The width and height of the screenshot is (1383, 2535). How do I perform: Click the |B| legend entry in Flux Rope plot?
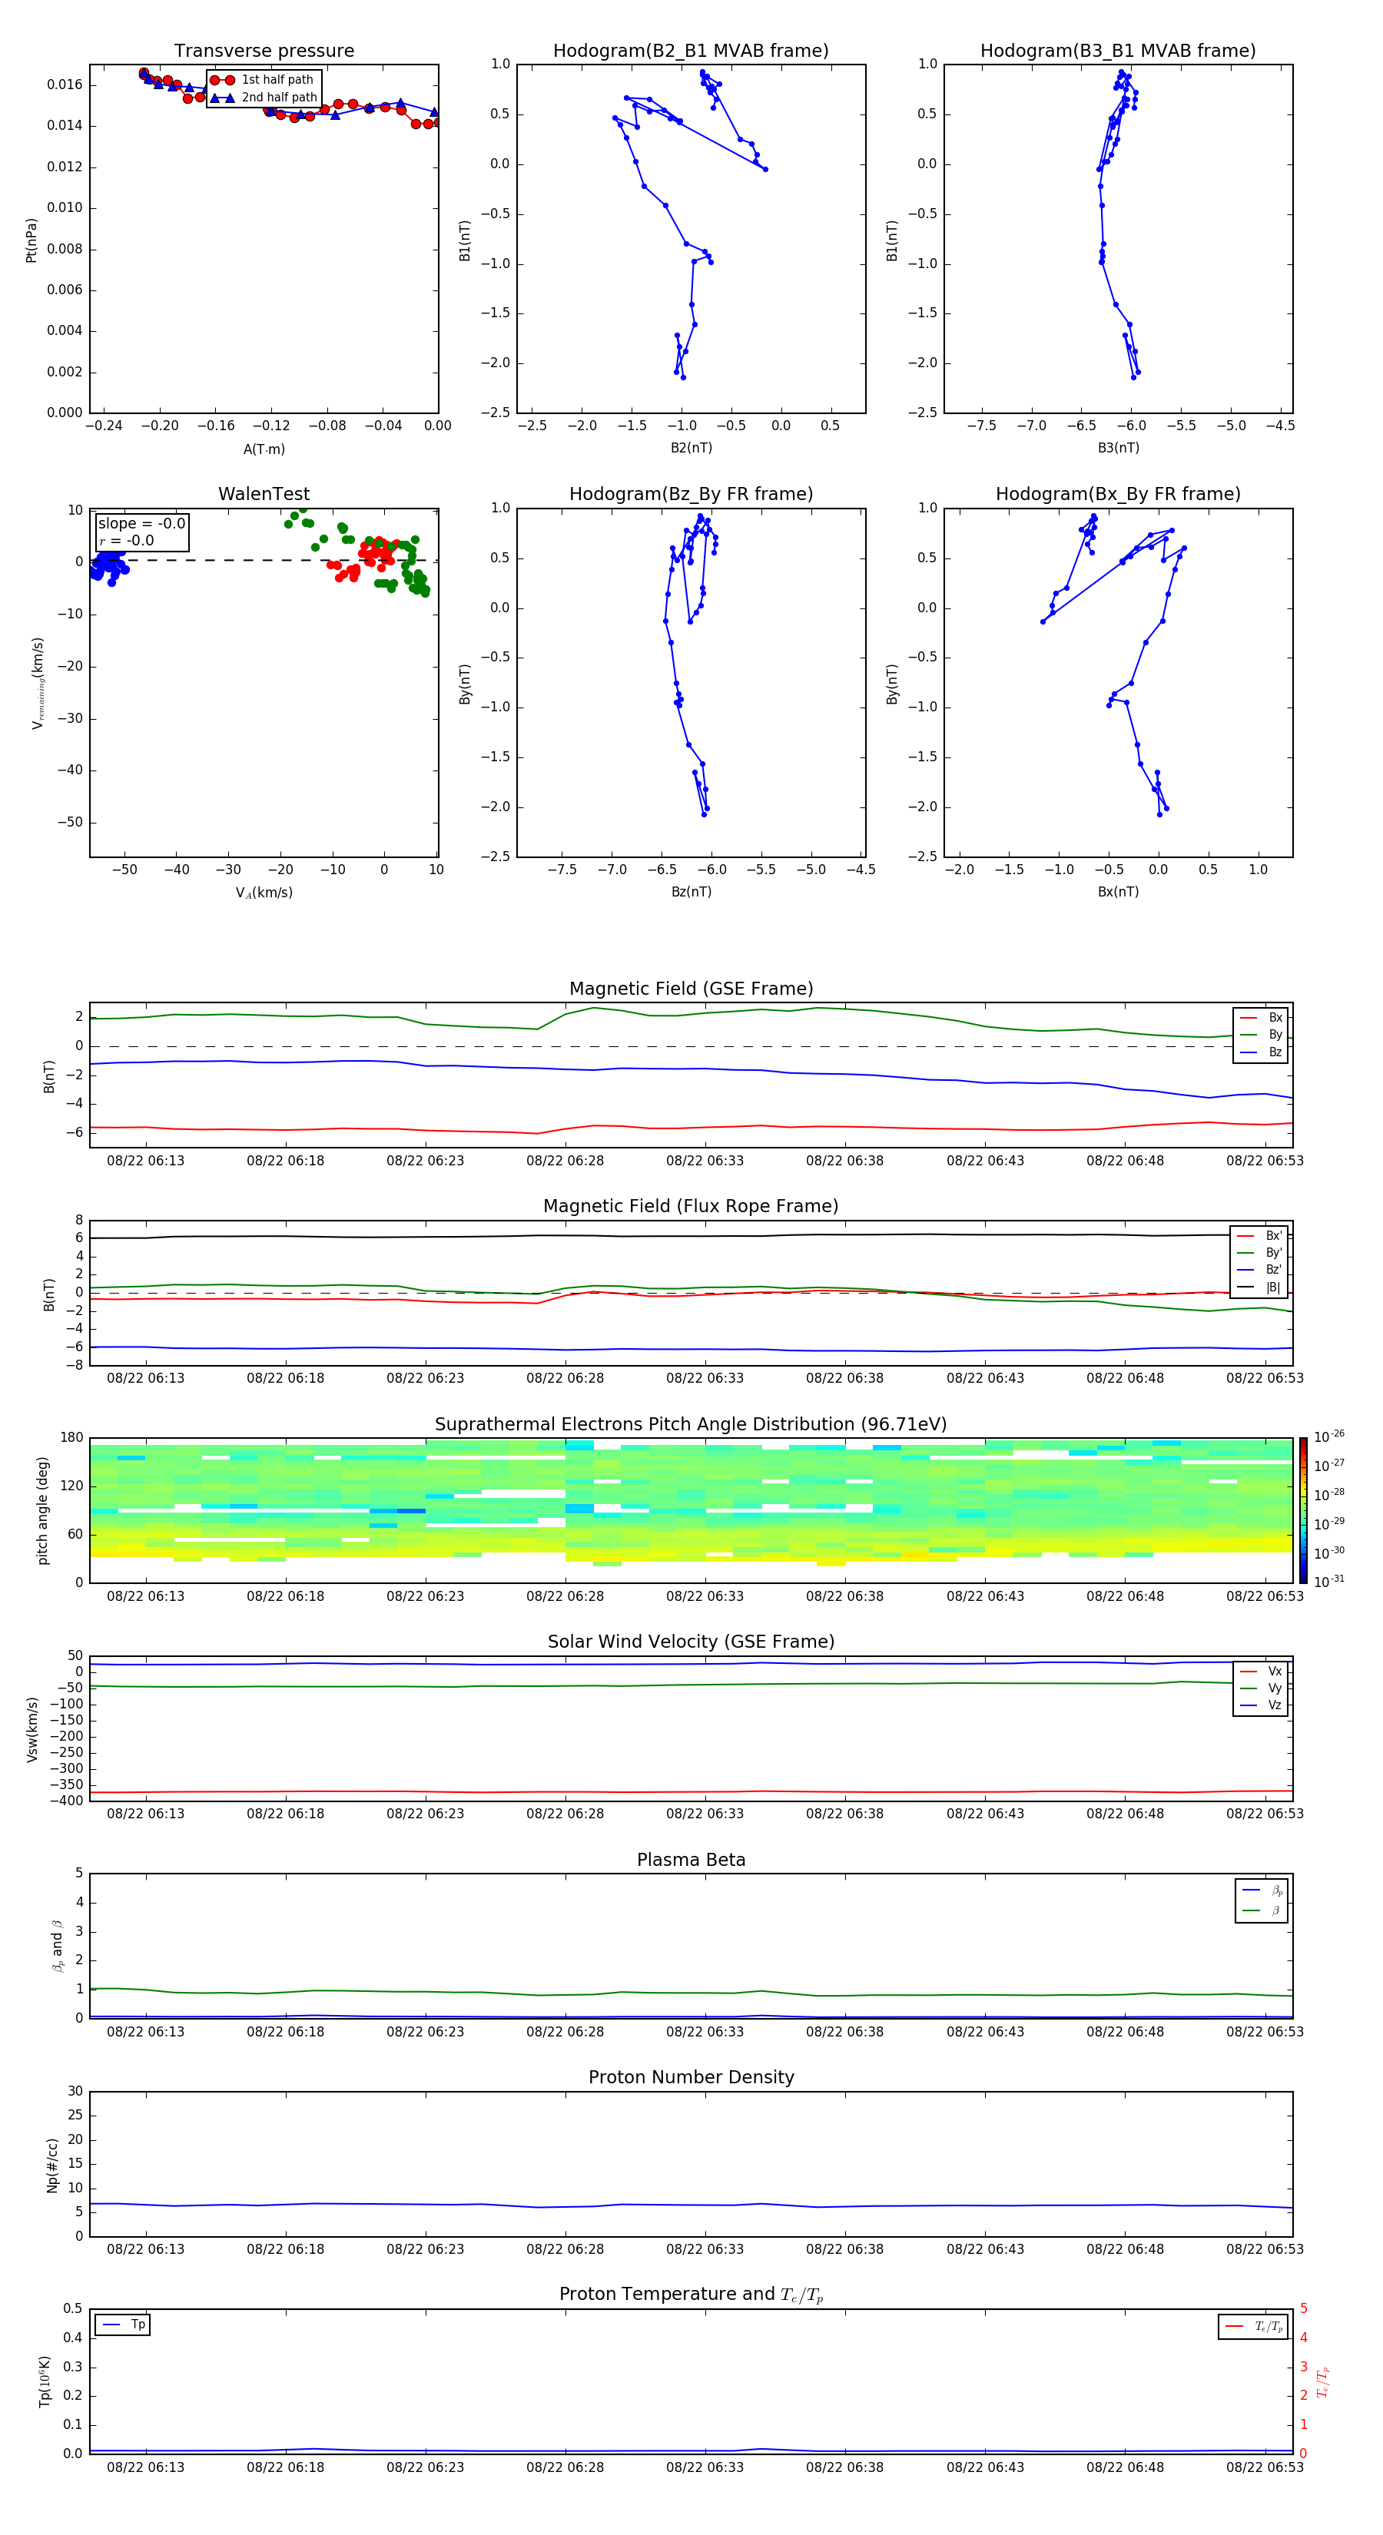coord(1259,1287)
